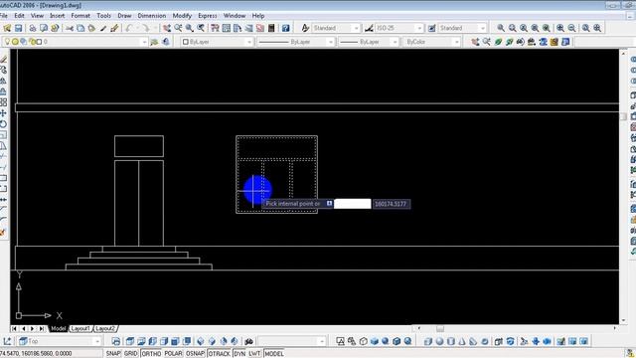Click the Help question mark icon
Screen dimensions: 636x358
point(286,28)
